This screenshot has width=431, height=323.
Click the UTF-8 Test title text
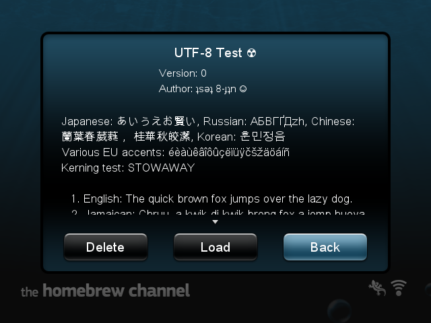click(x=208, y=52)
